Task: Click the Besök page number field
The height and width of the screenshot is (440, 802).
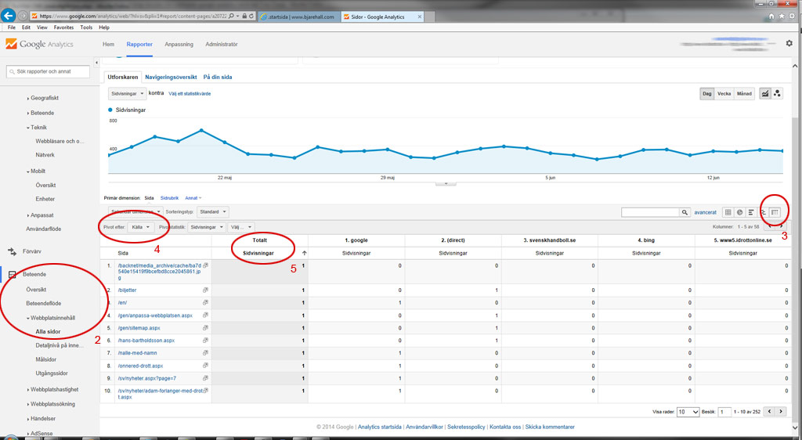Action: pos(724,411)
